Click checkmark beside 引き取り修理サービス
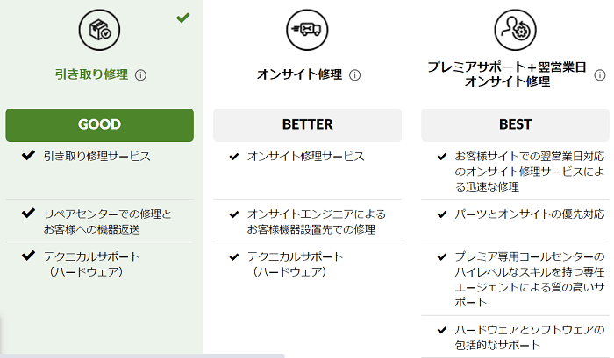Screen dimensions: 614x358 [28, 156]
